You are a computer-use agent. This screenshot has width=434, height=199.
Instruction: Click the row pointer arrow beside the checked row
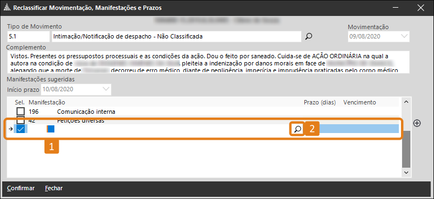click(11, 129)
